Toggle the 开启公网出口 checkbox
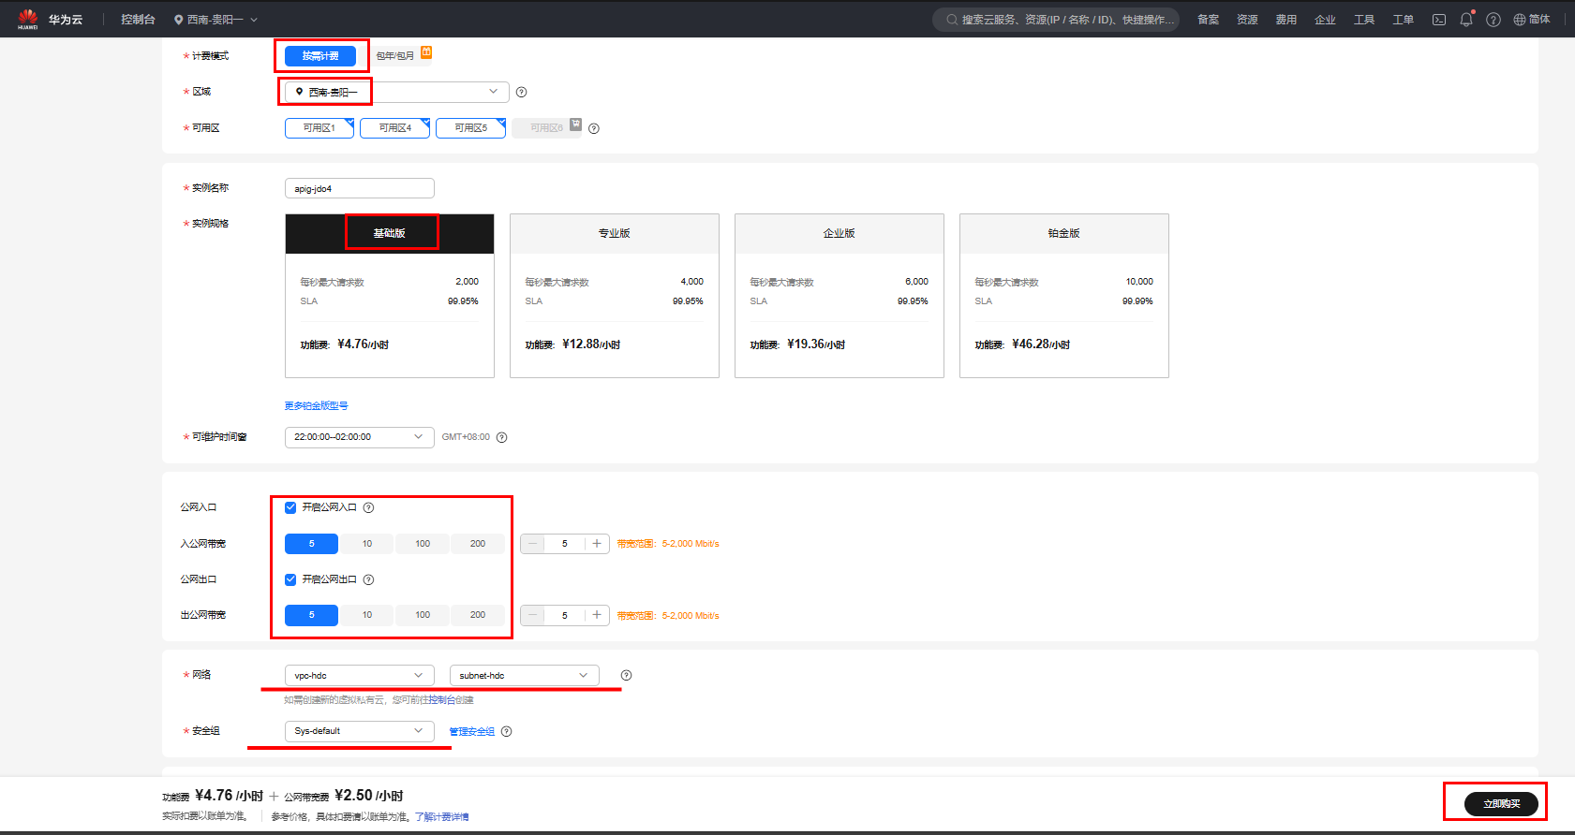The image size is (1575, 835). click(290, 579)
